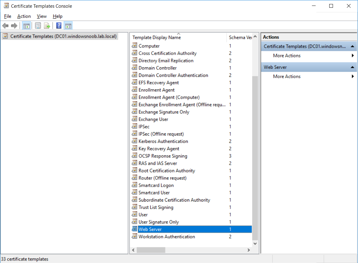Image resolution: width=358 pixels, height=263 pixels.
Task: Click the console title bar app icon
Action: (x=6, y=6)
